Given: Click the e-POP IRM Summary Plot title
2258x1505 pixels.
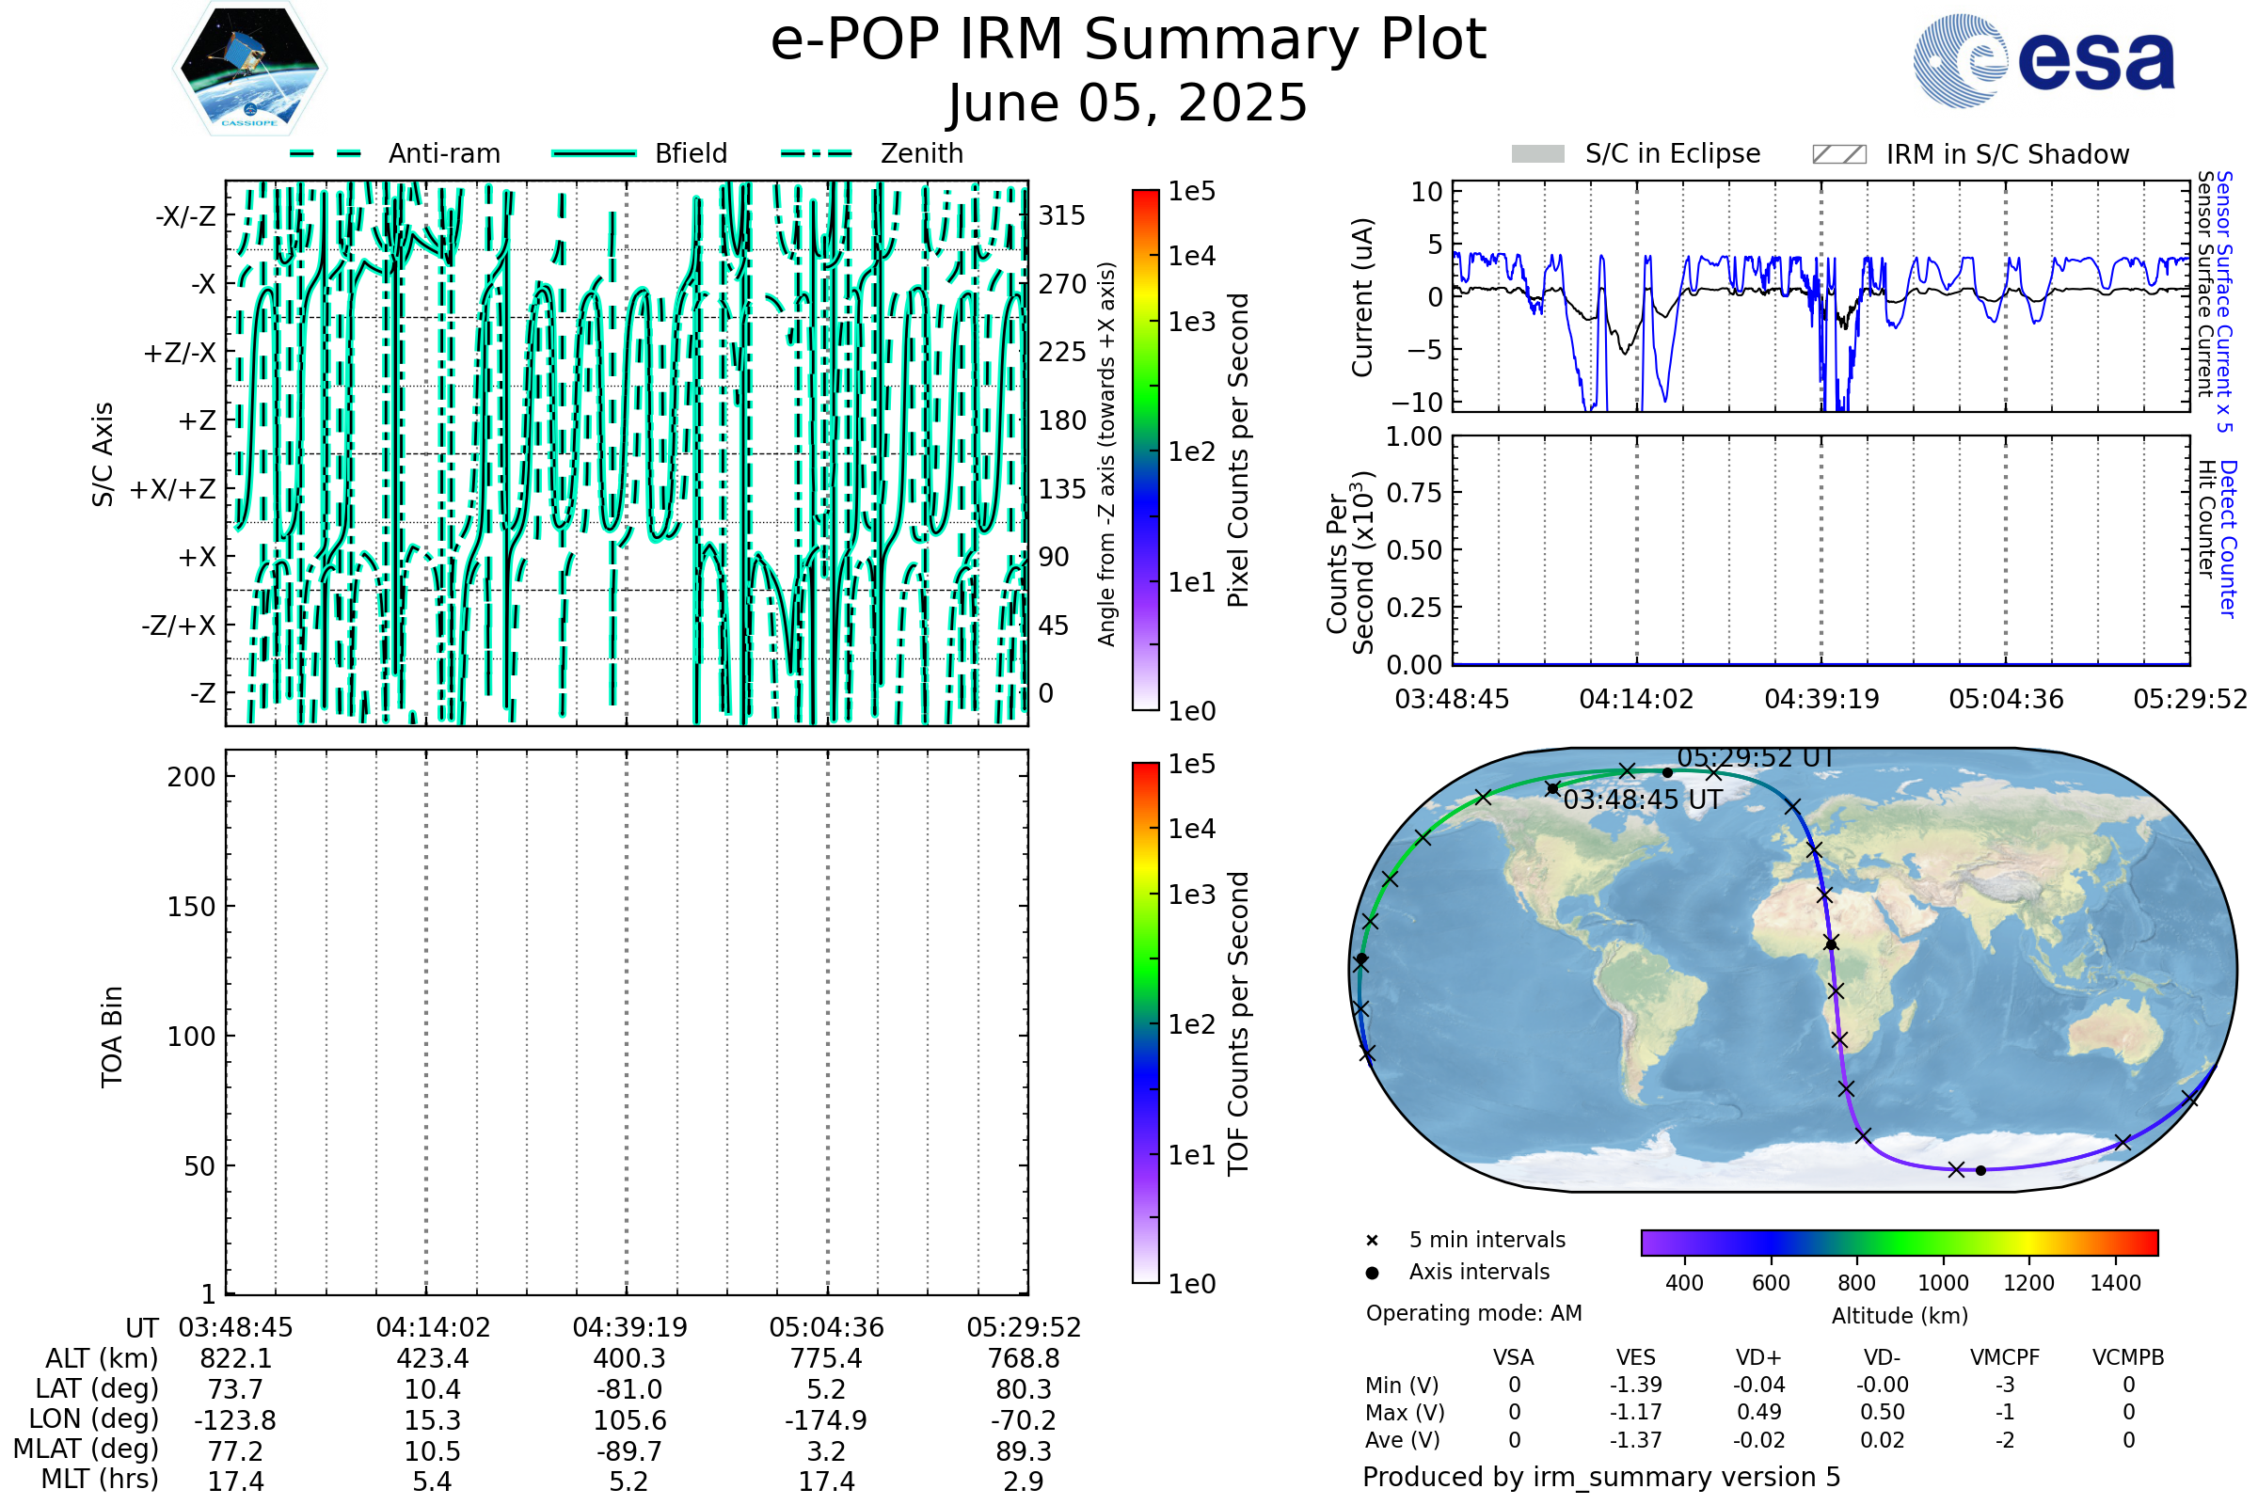Looking at the screenshot, I should [x=1128, y=40].
